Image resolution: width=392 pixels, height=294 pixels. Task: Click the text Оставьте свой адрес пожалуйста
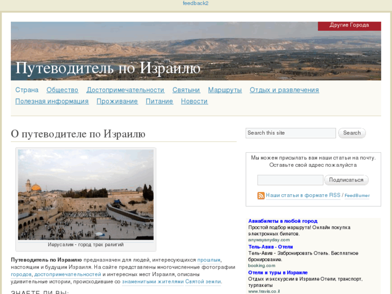click(313, 165)
